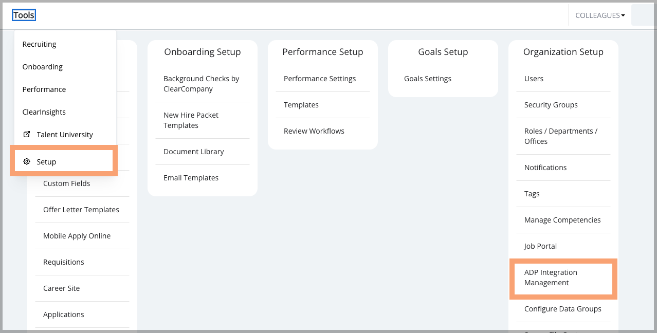Open the Document Library link

[x=194, y=152]
